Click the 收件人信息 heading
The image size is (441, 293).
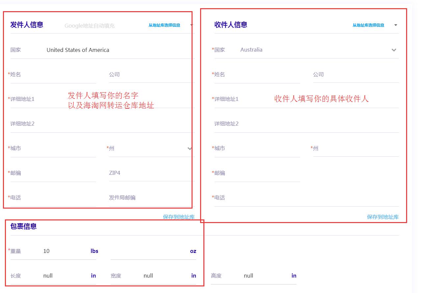[x=231, y=25]
